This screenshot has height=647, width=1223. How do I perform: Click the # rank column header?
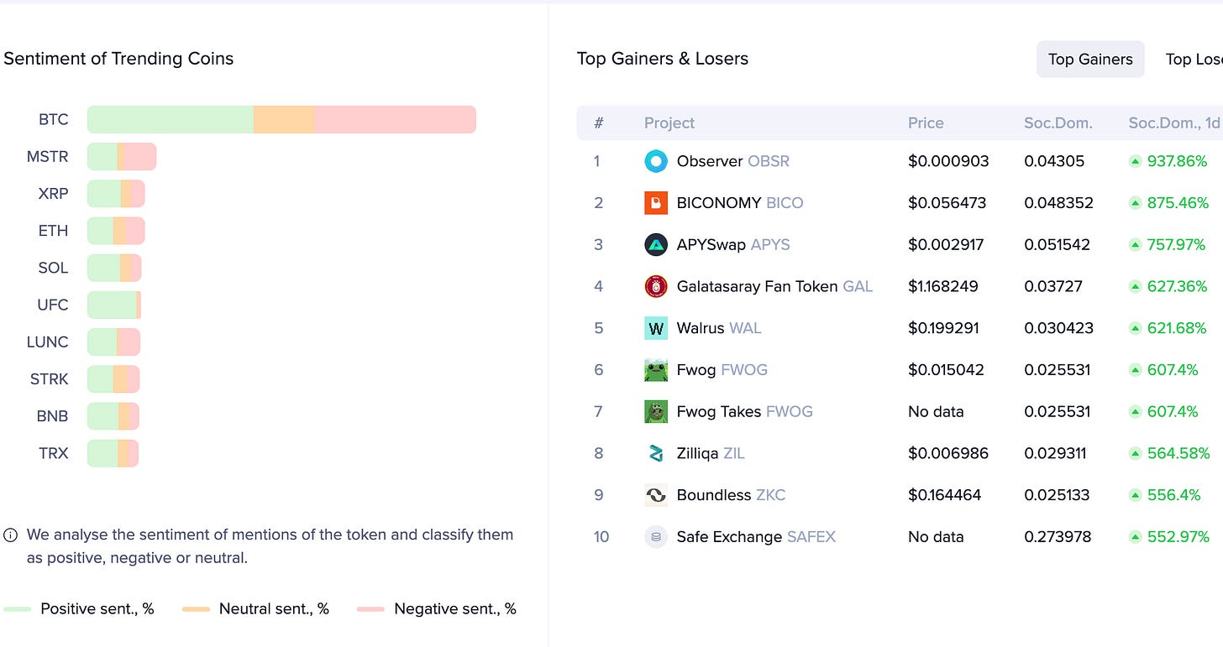point(599,123)
